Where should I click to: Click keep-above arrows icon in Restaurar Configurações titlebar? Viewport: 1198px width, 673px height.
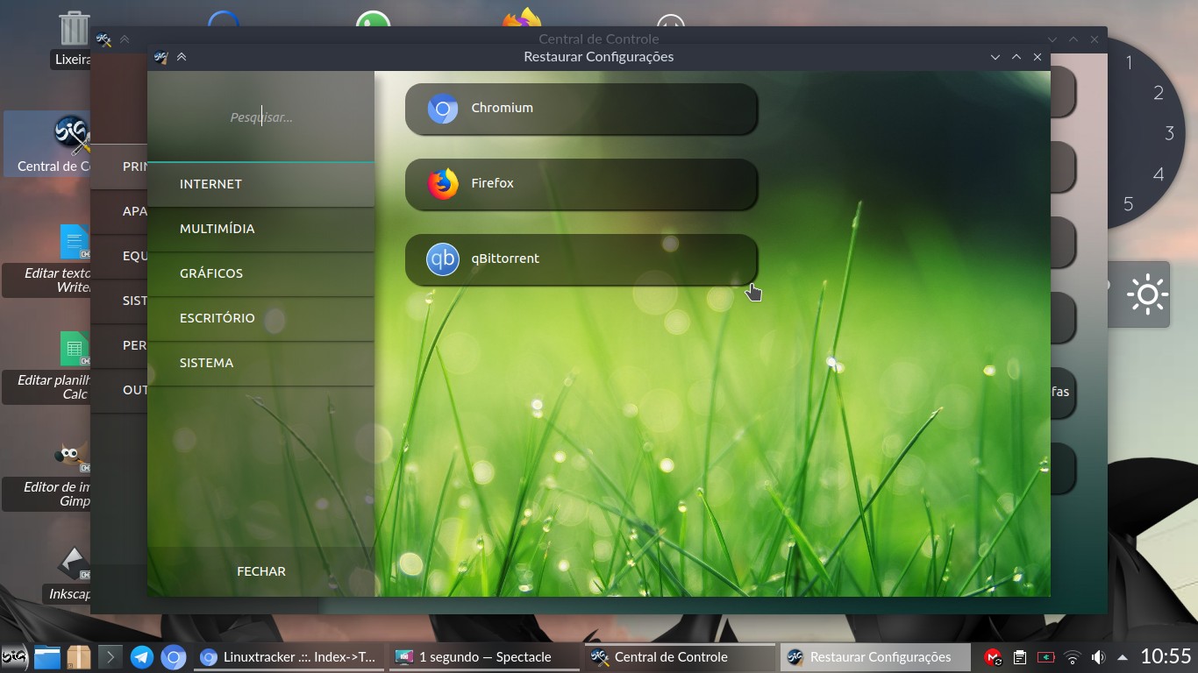(182, 57)
